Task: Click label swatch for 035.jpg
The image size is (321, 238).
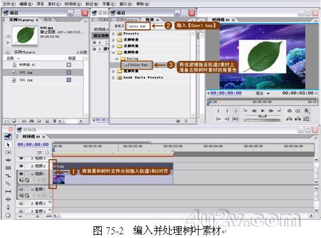Action: tap(68, 72)
